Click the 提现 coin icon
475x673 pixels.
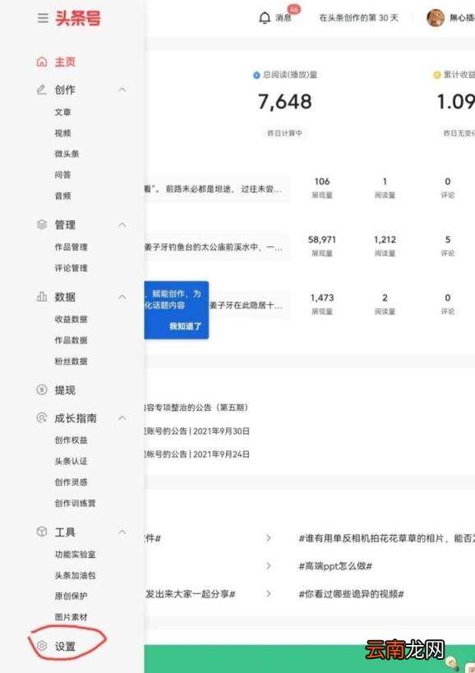pyautogui.click(x=42, y=390)
